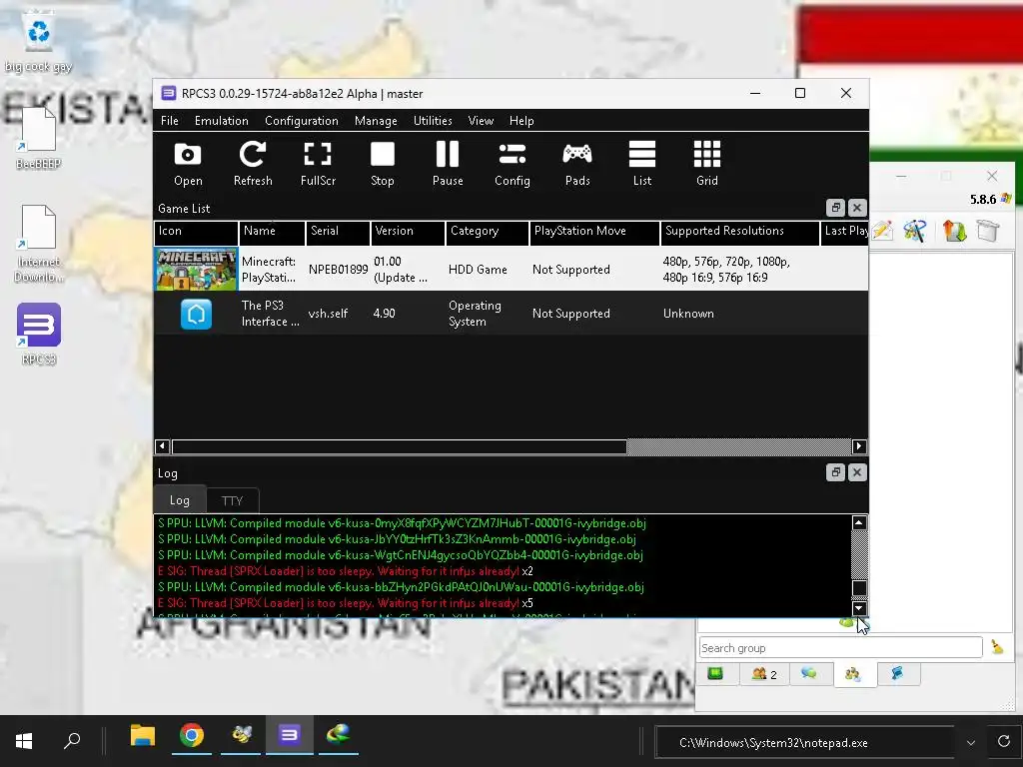Viewport: 1023px width, 767px height.
Task: Sort by Supported Resolutions column header
Action: (740, 231)
